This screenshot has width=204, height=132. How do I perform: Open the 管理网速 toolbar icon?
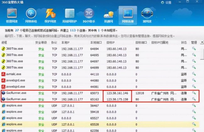(12, 15)
